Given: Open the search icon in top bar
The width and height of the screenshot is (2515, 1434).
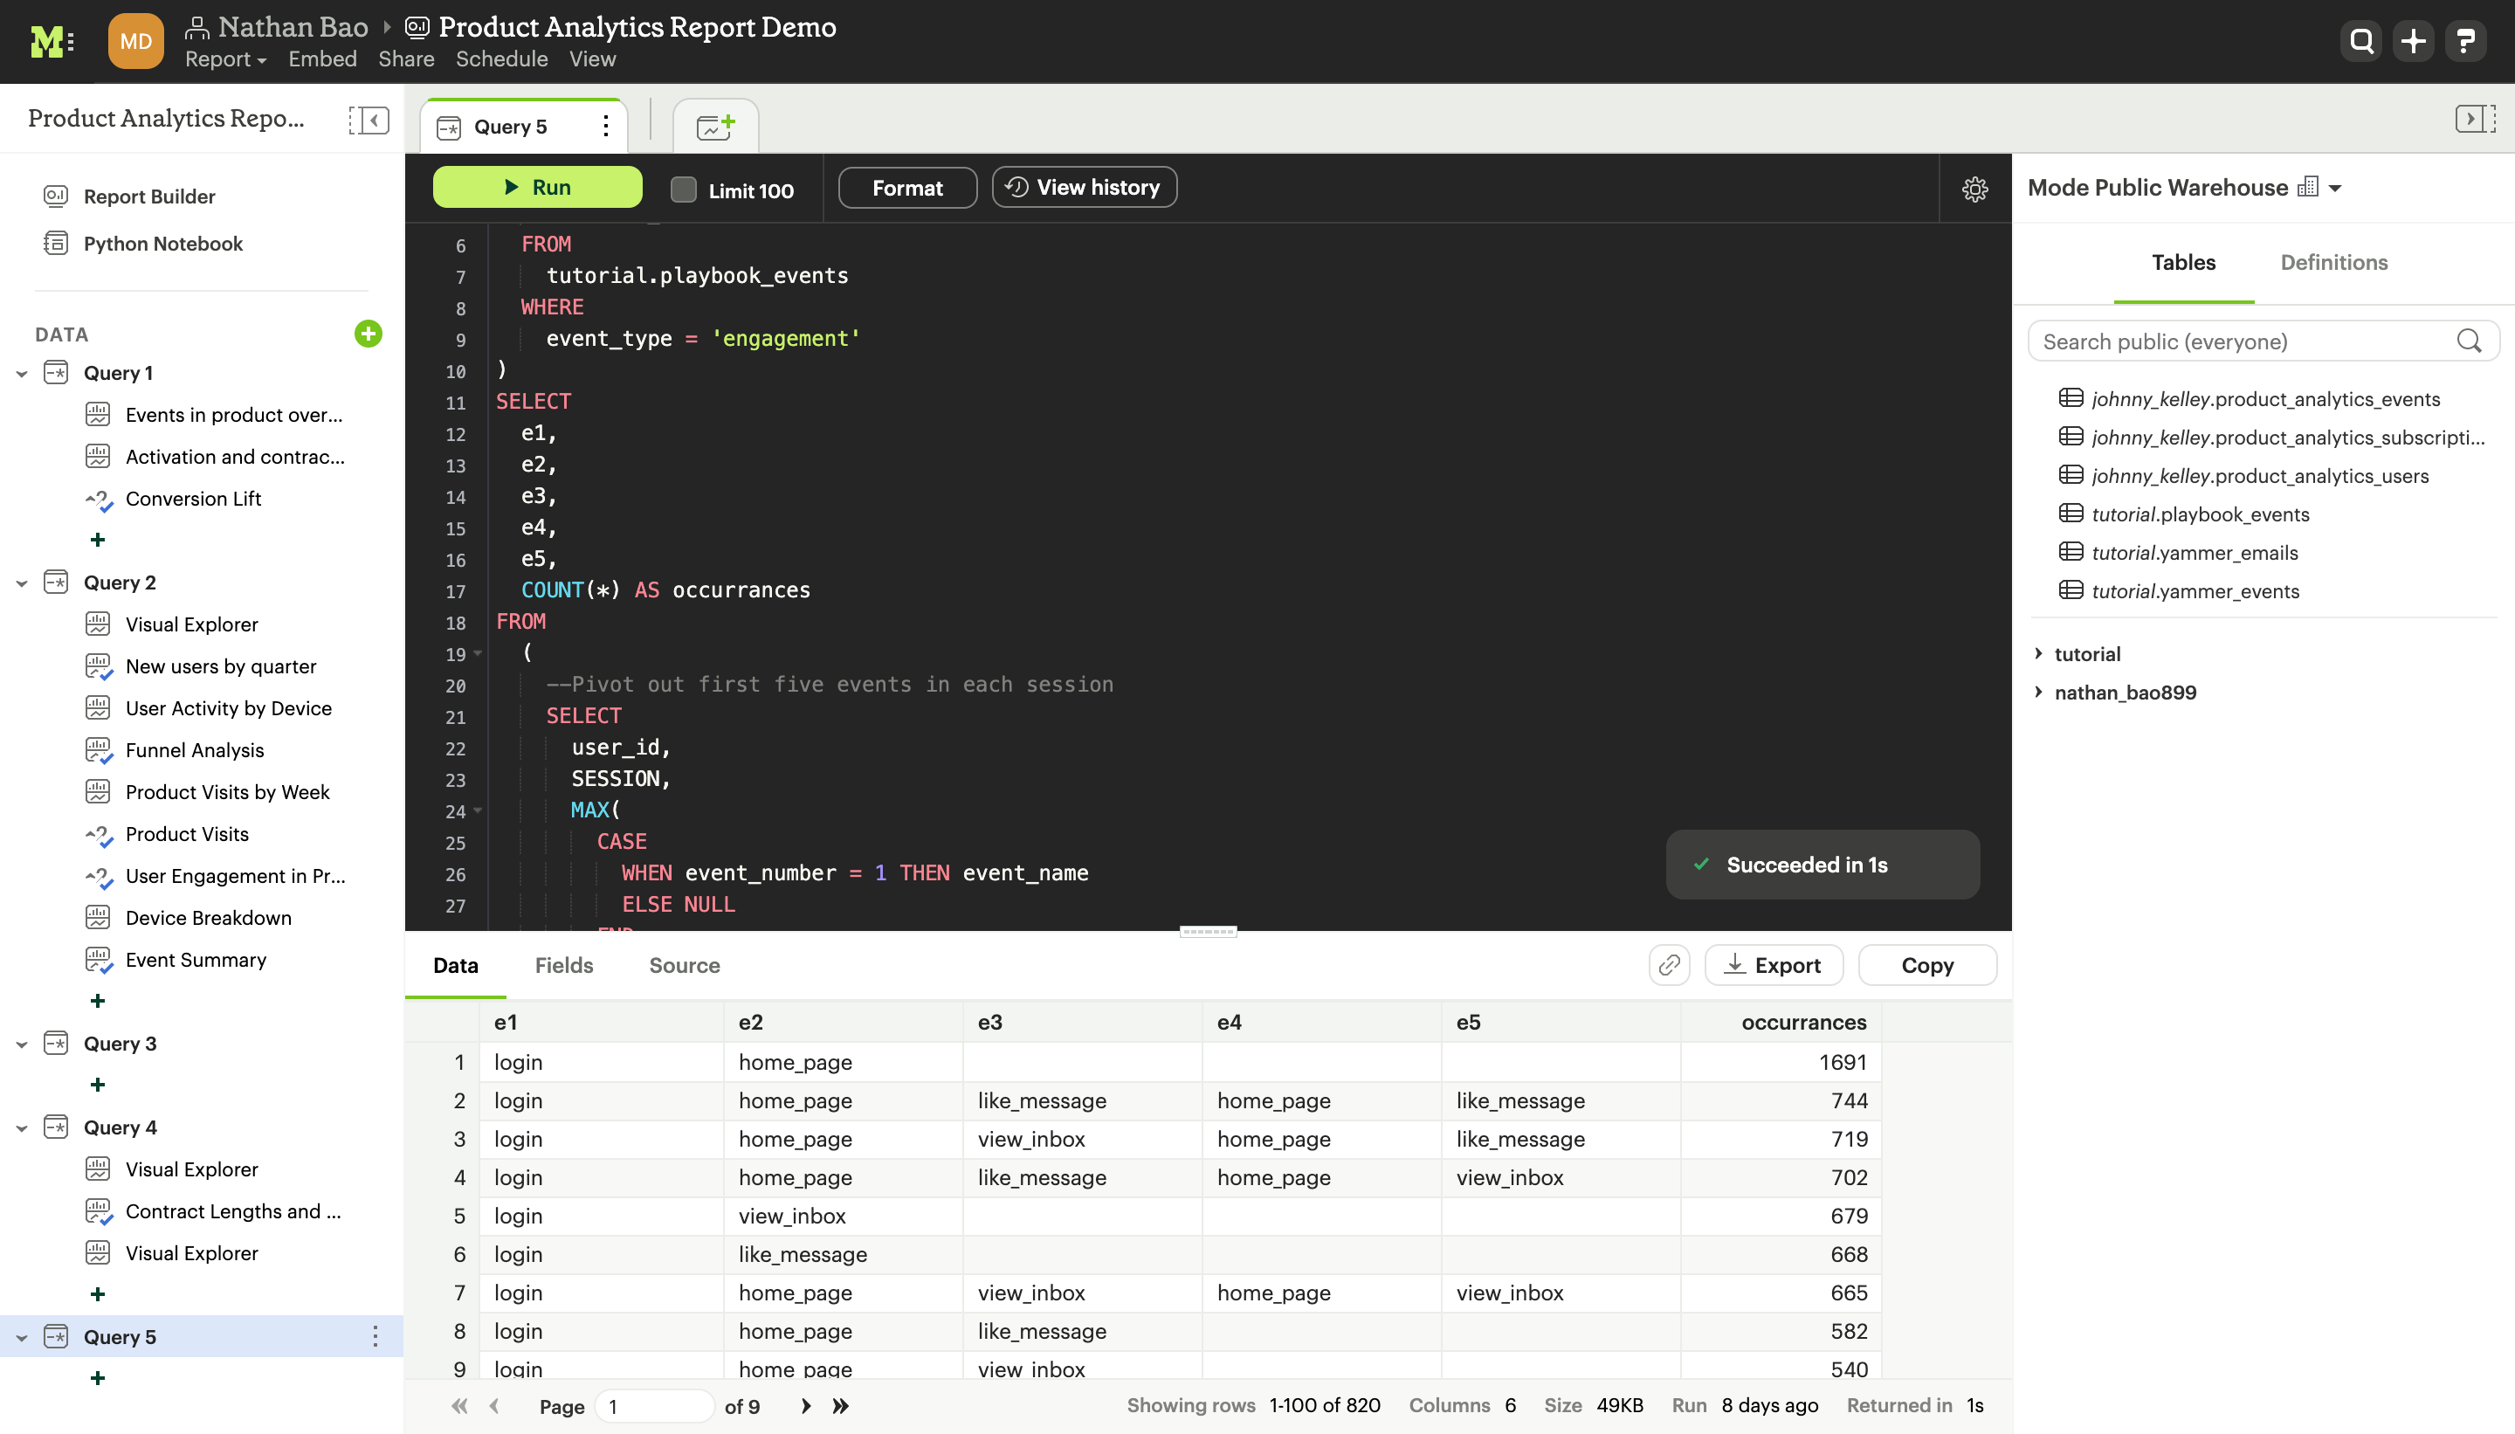Looking at the screenshot, I should tap(2360, 41).
